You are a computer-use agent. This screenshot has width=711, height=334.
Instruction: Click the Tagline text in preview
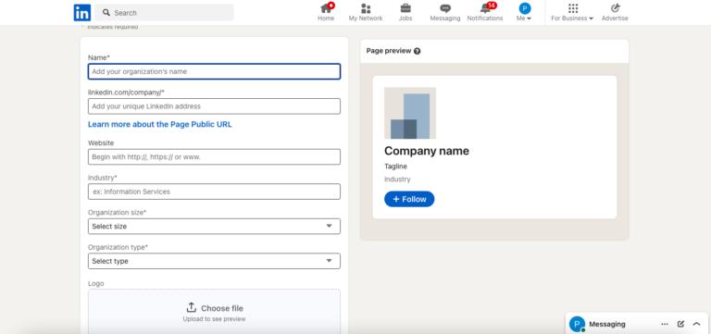tap(396, 167)
